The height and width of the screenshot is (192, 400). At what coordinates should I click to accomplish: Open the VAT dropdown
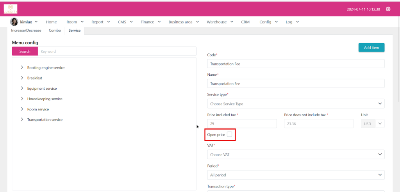point(295,155)
